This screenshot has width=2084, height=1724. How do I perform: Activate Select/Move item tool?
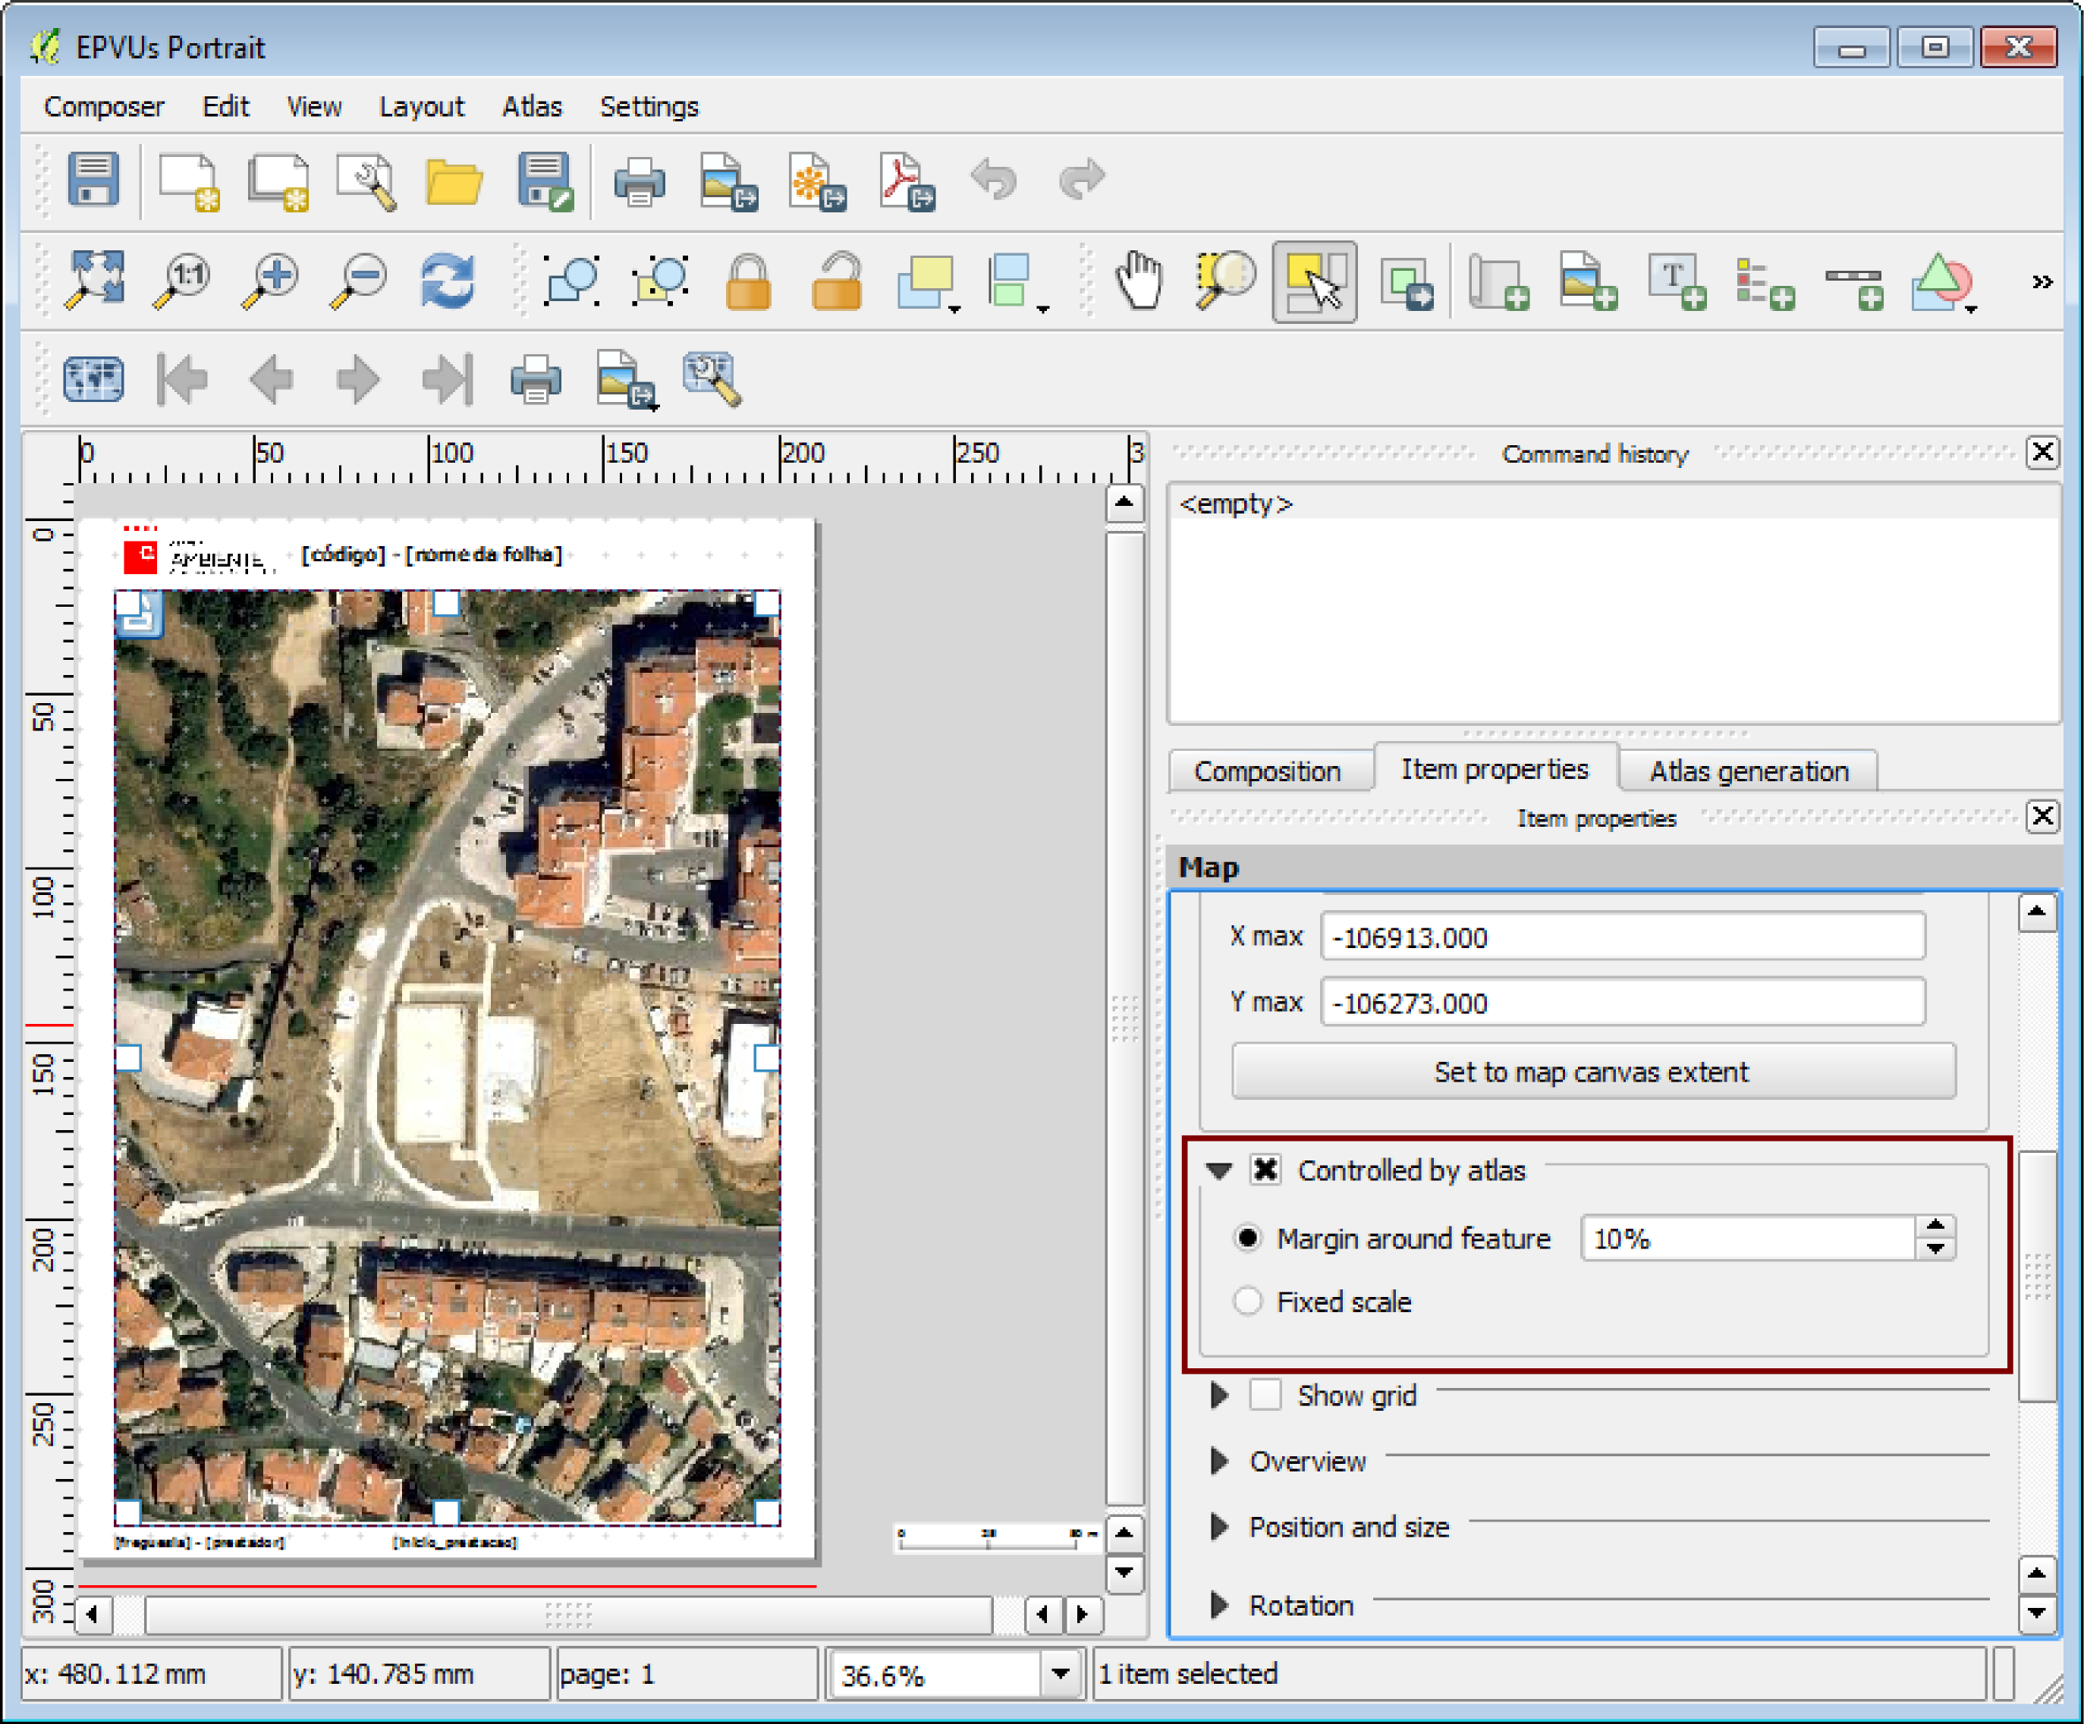point(1315,281)
